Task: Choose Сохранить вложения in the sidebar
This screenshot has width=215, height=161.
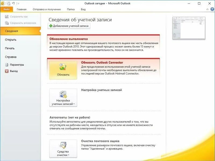Action: 21,23
